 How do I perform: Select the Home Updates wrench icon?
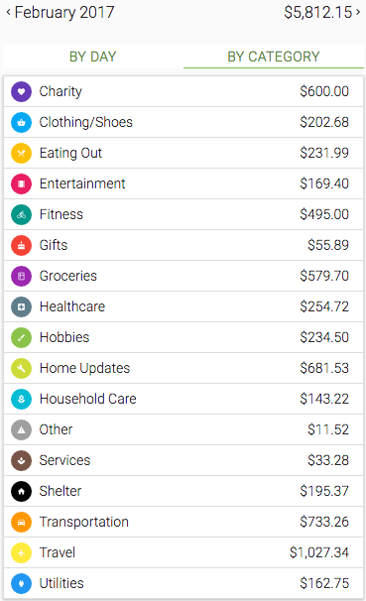21,368
